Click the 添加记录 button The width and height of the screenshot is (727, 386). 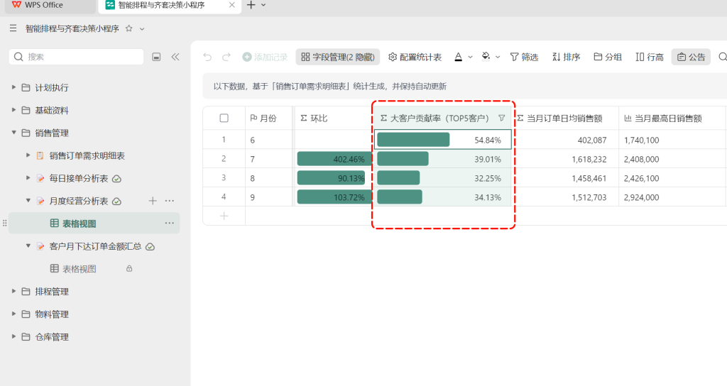tap(265, 57)
